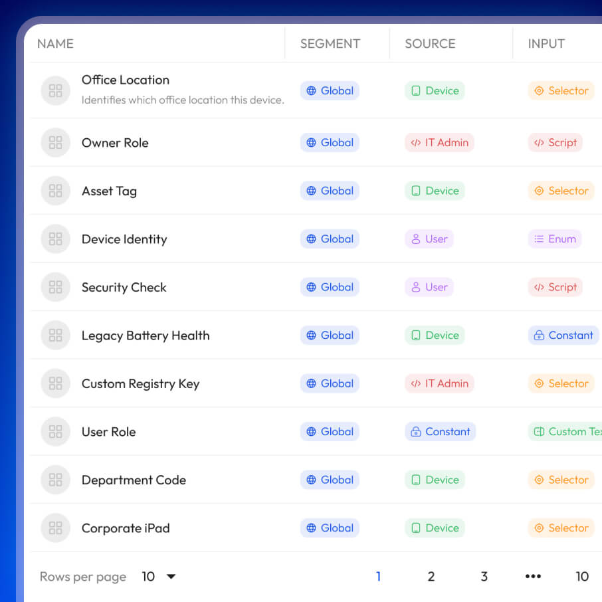Click the Selector input badge for Office Location
Viewport: 602px width, 602px height.
pos(561,90)
